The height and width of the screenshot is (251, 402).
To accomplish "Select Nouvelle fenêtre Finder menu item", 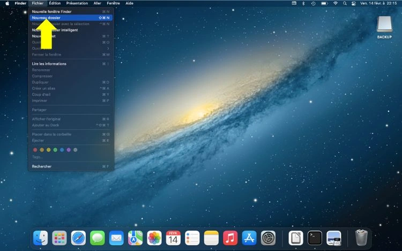I will click(51, 11).
